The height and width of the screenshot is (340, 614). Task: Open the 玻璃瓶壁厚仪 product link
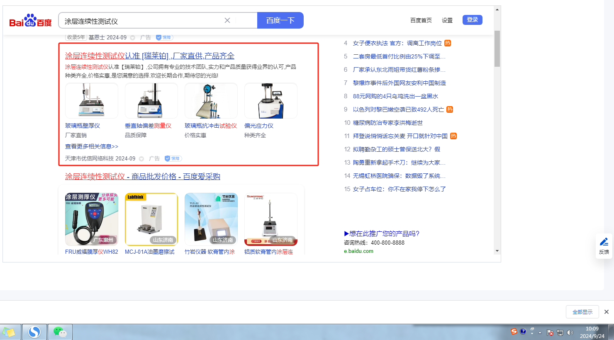83,126
